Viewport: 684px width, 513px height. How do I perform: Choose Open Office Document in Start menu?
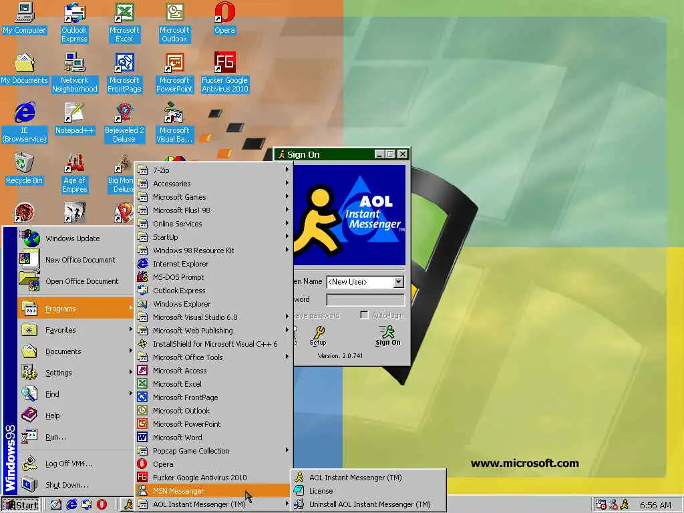click(x=75, y=281)
